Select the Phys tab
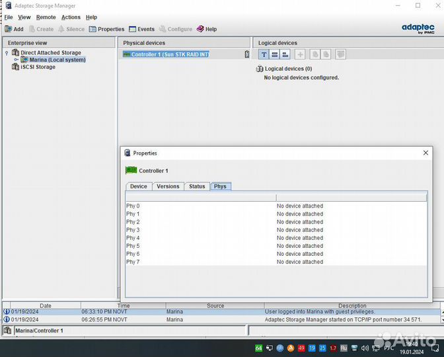Screen dimensions: 444x357 [x=220, y=186]
